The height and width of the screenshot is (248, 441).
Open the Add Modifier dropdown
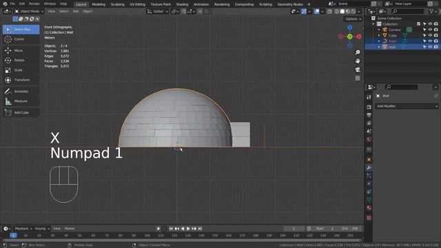tap(407, 106)
